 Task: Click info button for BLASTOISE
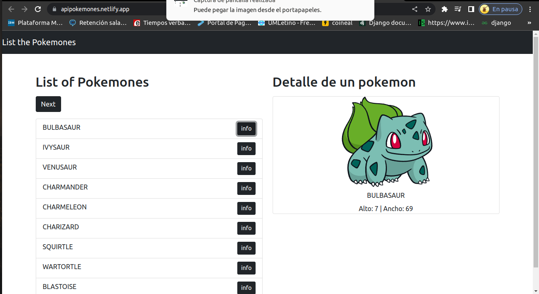tap(246, 288)
